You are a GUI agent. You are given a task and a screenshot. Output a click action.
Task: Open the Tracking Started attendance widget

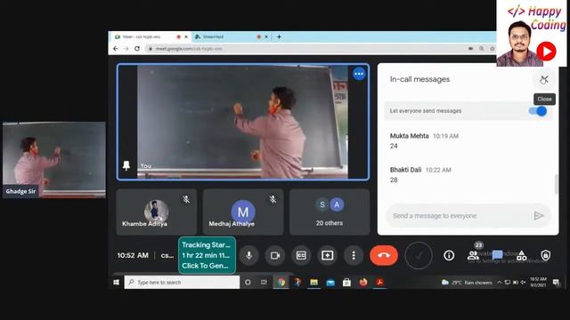(x=207, y=255)
